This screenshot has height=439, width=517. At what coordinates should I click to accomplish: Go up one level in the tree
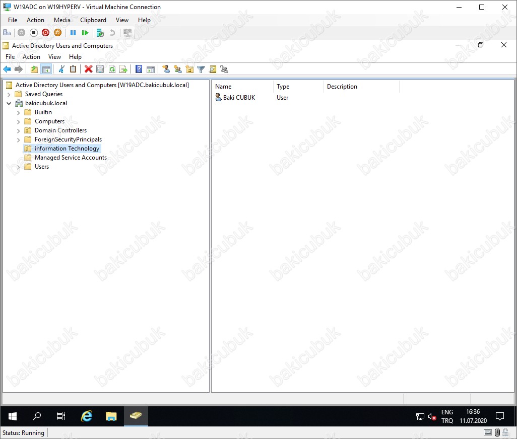[34, 69]
